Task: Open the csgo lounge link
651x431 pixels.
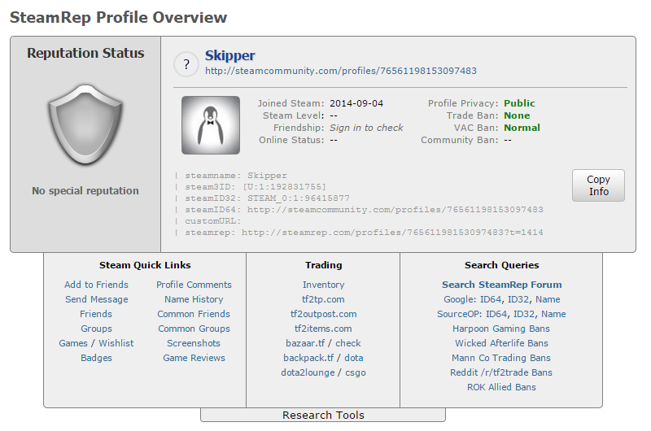Action: coord(354,372)
